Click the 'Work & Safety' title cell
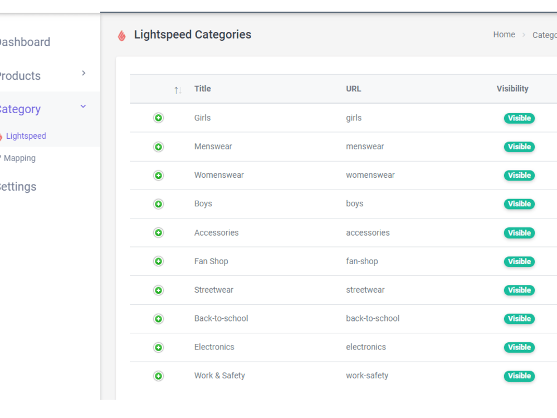Image resolution: width=557 pixels, height=418 pixels. coord(219,375)
